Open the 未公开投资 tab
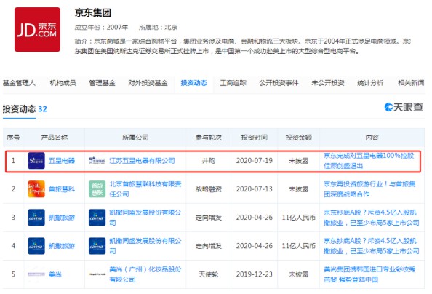This screenshot has width=432, height=294. [327, 83]
